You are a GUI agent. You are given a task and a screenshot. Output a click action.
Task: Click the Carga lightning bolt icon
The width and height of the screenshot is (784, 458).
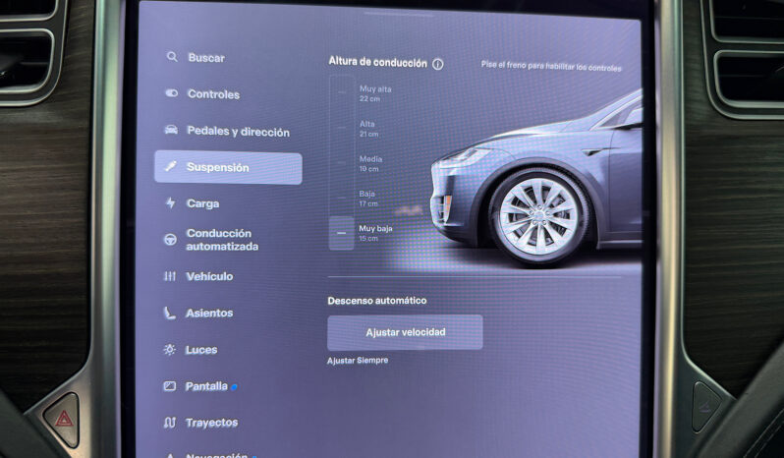click(171, 202)
